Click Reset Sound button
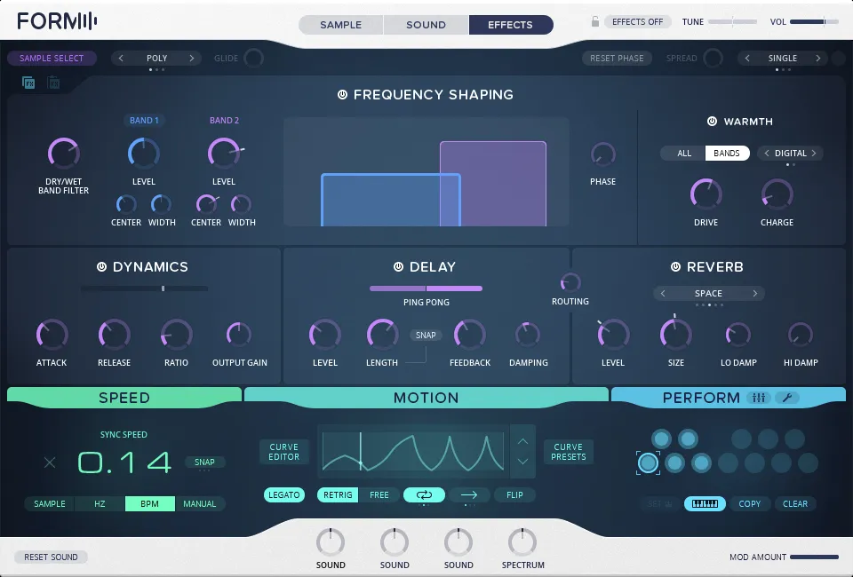 pyautogui.click(x=51, y=557)
